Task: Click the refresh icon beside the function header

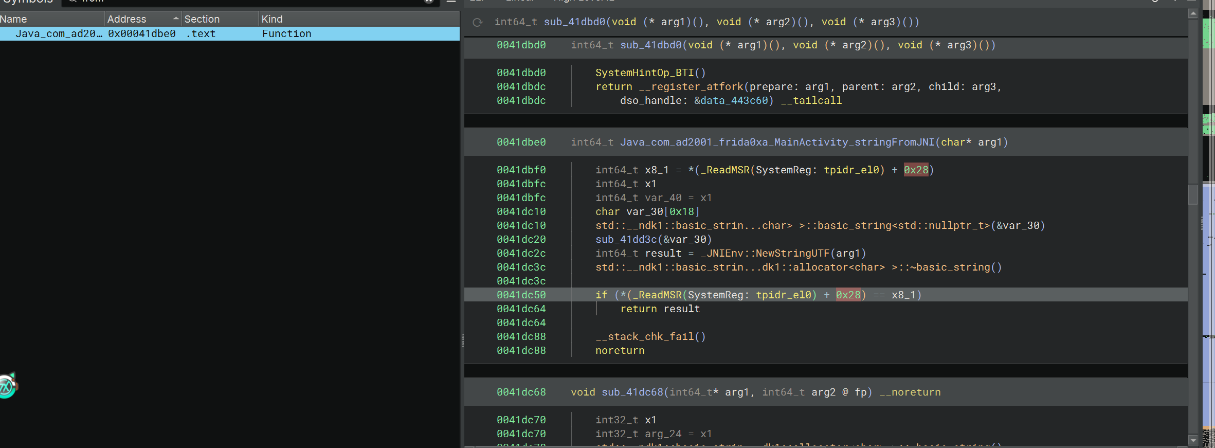Action: (478, 22)
